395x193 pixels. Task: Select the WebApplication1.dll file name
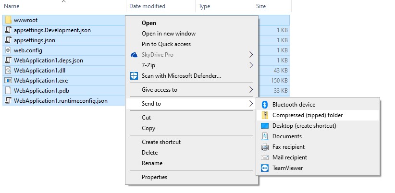click(39, 71)
